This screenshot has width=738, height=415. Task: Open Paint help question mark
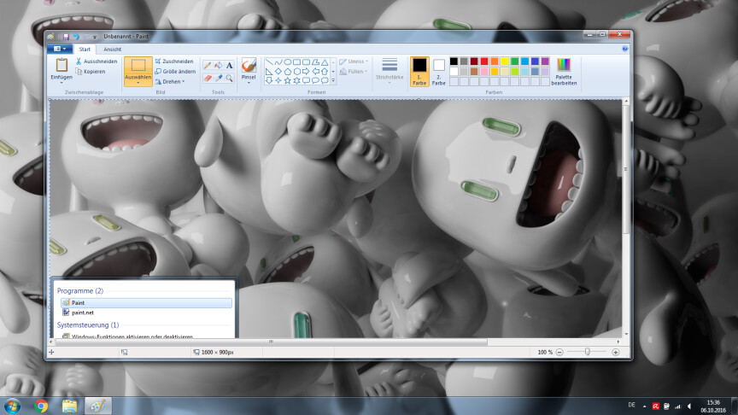[x=625, y=49]
